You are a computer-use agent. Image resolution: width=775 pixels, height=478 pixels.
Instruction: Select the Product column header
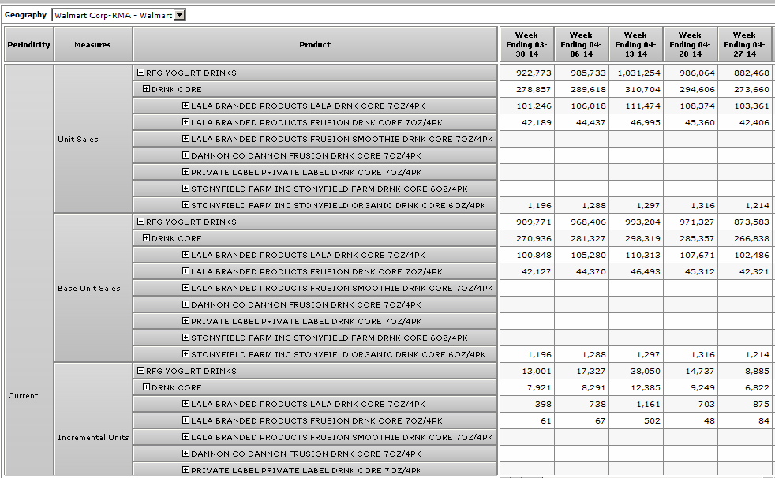[315, 45]
